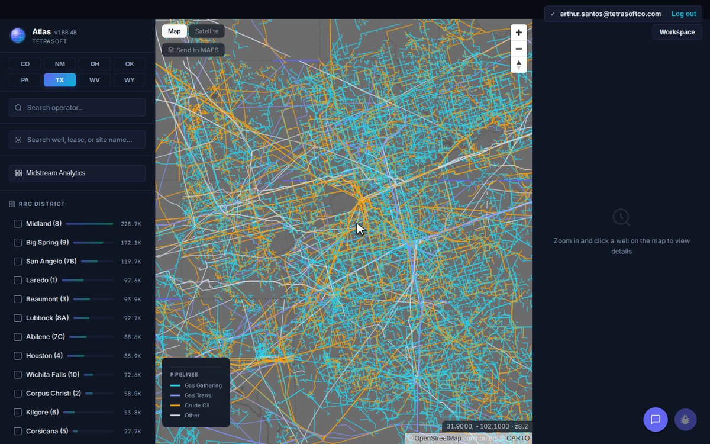
Task: Click the CARTO attribution link
Action: coord(518,439)
